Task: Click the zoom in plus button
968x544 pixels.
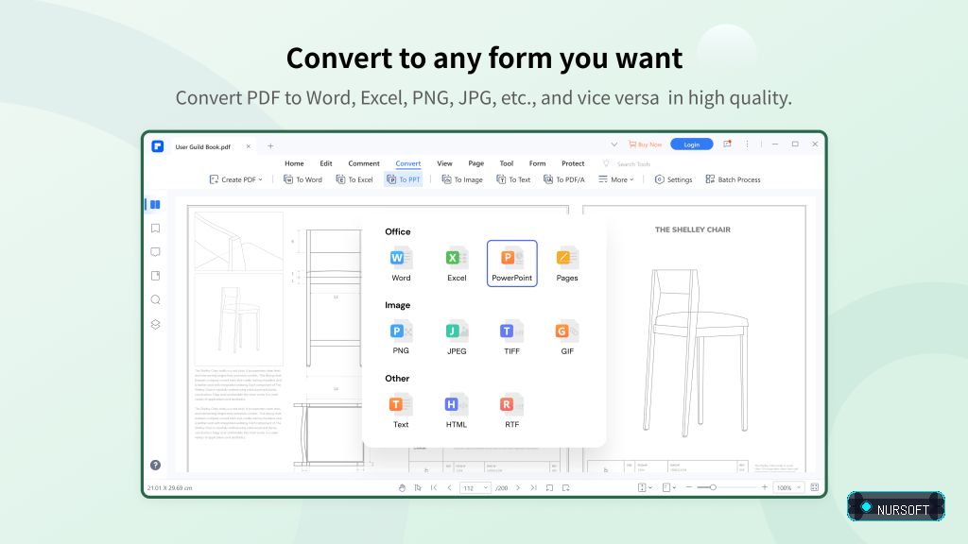Action: [x=764, y=487]
